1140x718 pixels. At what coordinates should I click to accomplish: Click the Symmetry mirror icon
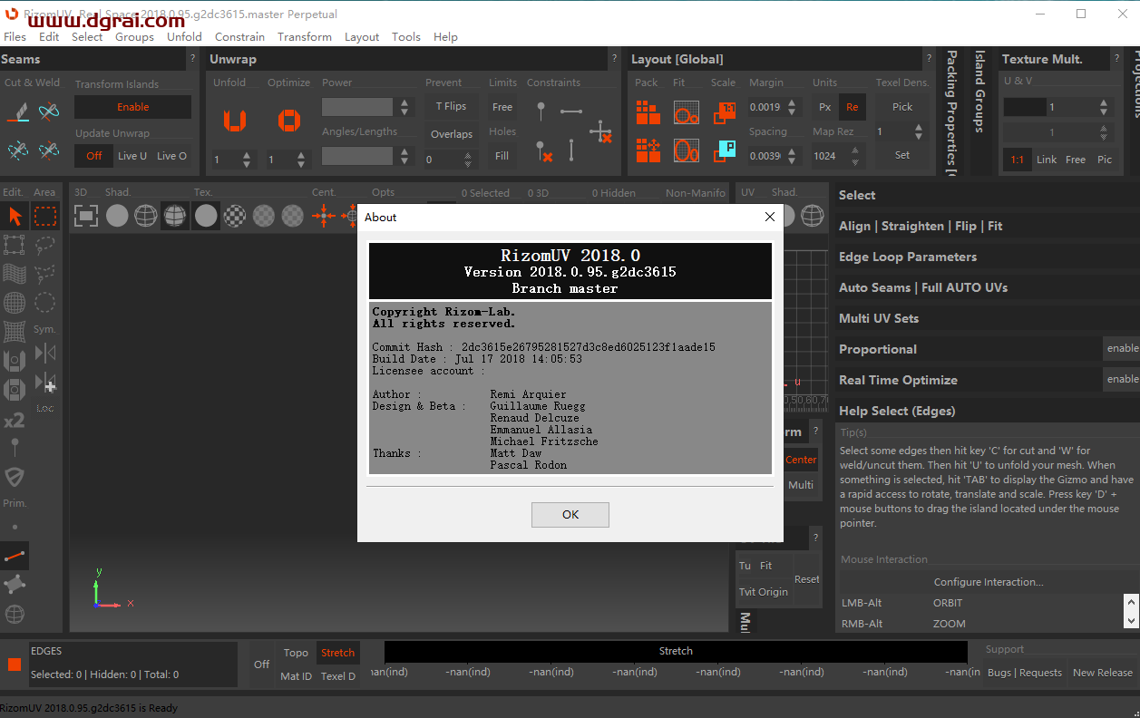(45, 353)
